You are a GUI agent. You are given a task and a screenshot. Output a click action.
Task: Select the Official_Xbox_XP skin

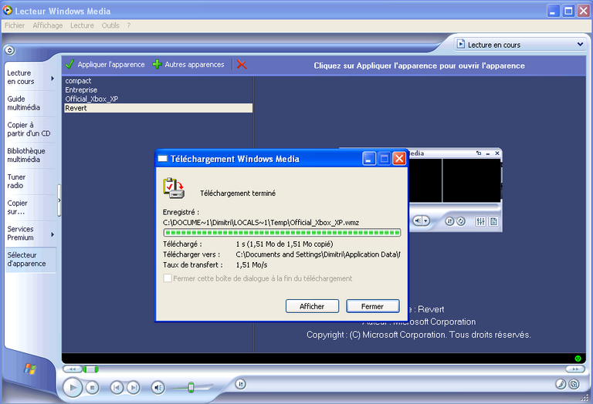coord(158,99)
